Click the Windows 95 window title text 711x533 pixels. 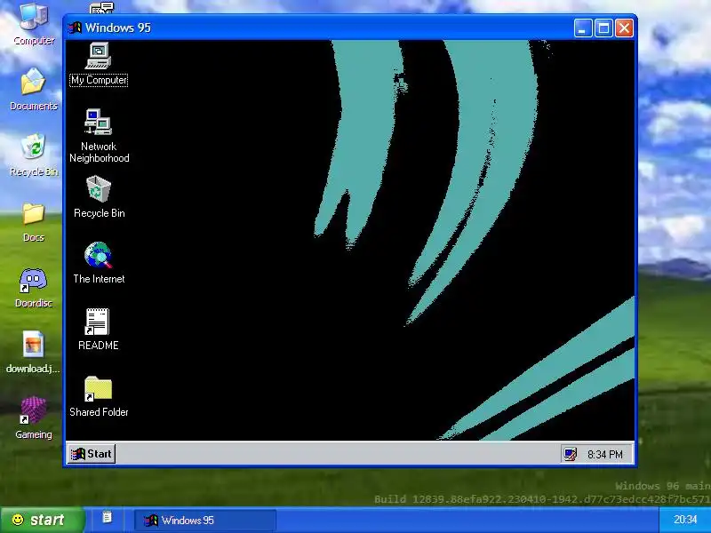click(x=118, y=28)
